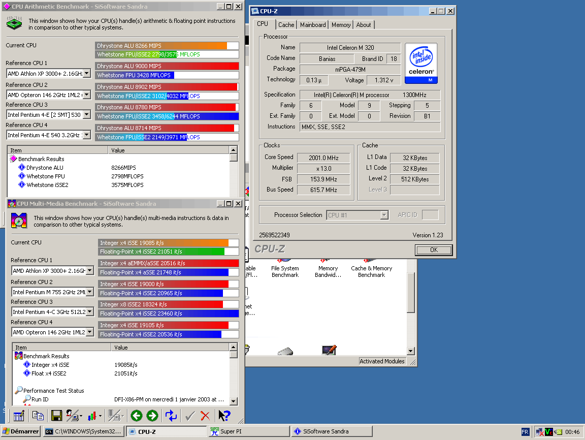Open the Démarrer start menu

coord(20,431)
